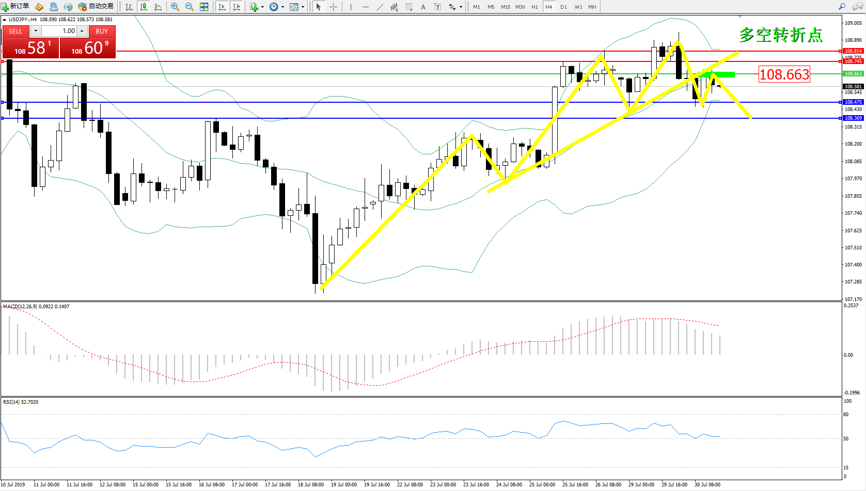Select the Crosshair tool
Viewport: 866px width, 491px height.
[334, 7]
